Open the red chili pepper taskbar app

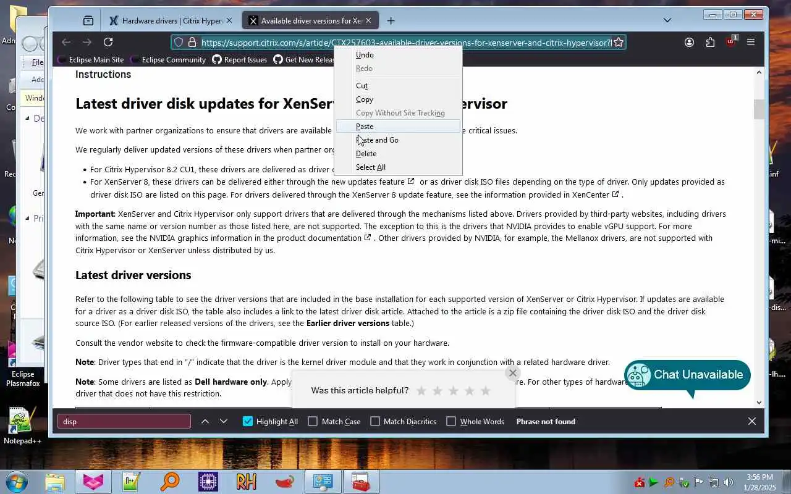(x=284, y=482)
